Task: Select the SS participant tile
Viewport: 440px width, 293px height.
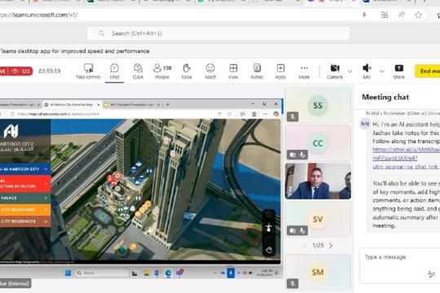Action: click(318, 105)
